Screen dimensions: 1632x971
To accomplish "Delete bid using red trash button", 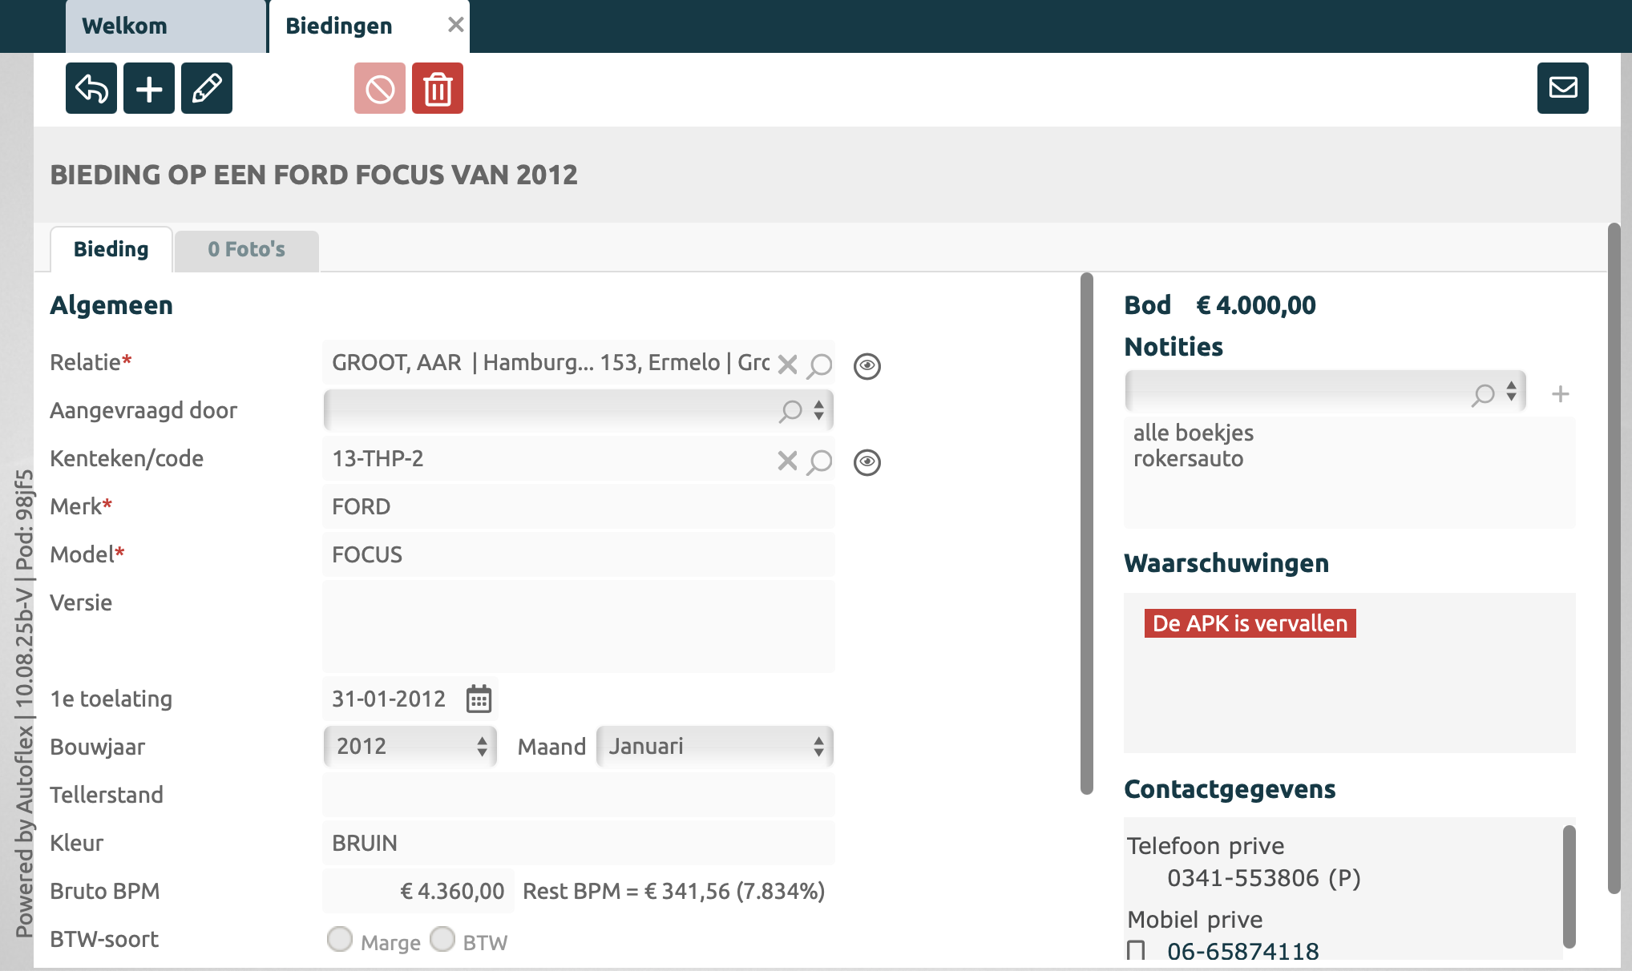I will pyautogui.click(x=438, y=88).
